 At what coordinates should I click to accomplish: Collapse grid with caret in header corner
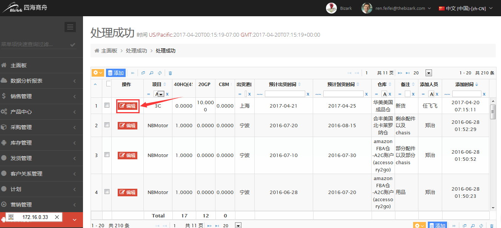95,84
